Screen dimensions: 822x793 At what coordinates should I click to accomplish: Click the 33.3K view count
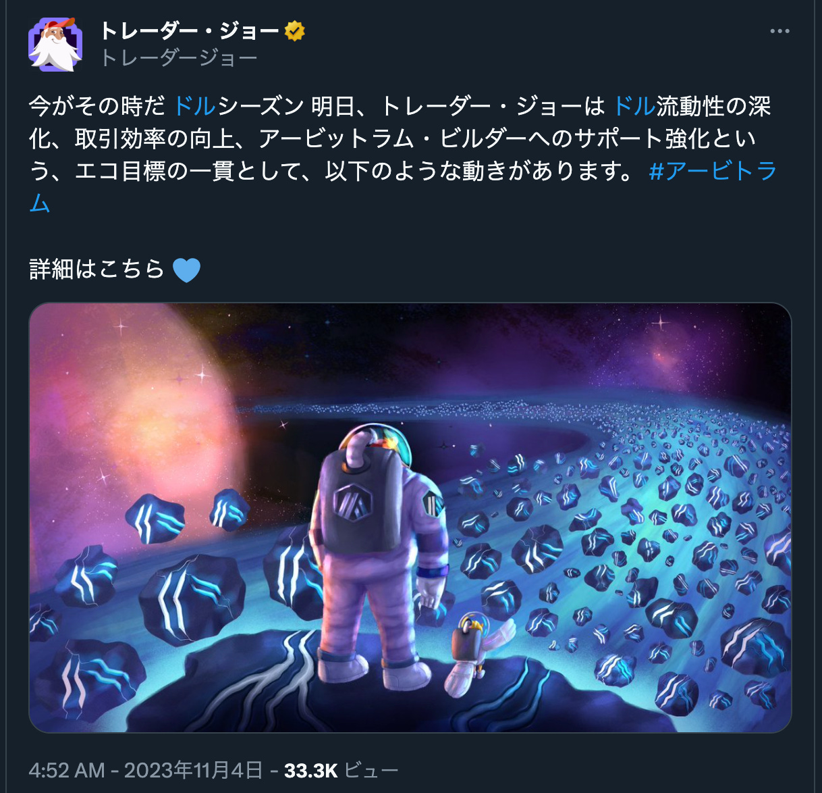point(310,770)
